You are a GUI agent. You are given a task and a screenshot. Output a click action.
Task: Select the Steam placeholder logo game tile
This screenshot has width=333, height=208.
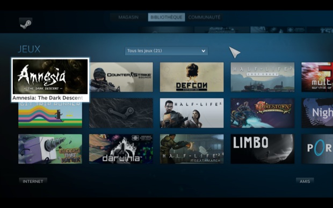pos(121,113)
